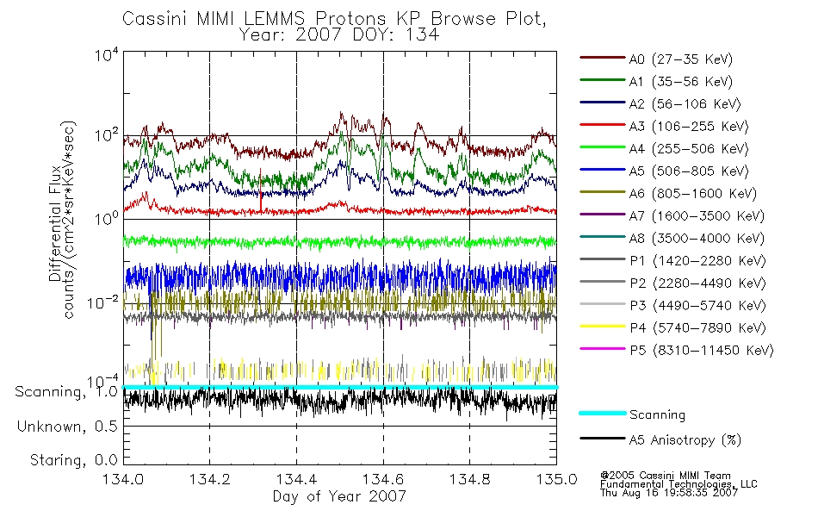This screenshot has width=818, height=517.
Task: Click the 'Differential Flux' y-axis title
Action: coord(55,223)
